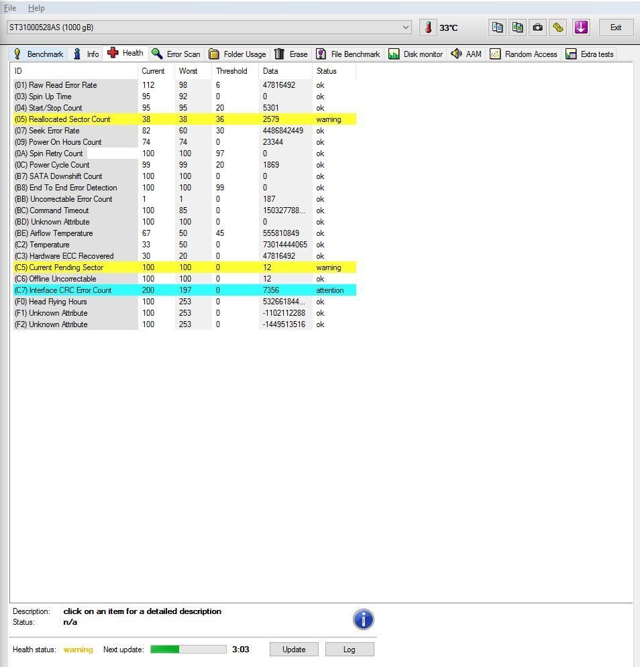Open the File menu
Screen dimensions: 640x667
[x=10, y=7]
